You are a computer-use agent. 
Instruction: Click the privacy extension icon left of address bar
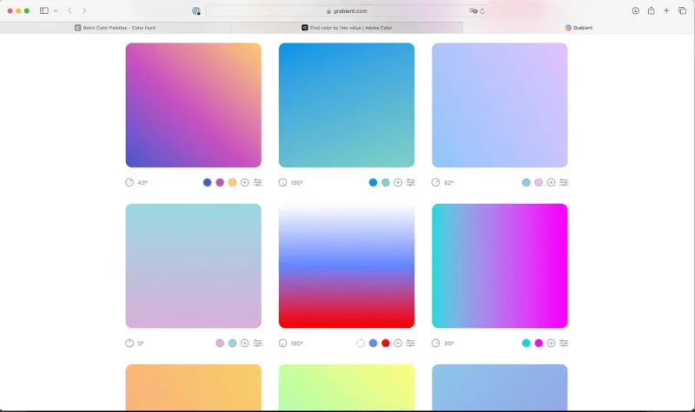(196, 11)
